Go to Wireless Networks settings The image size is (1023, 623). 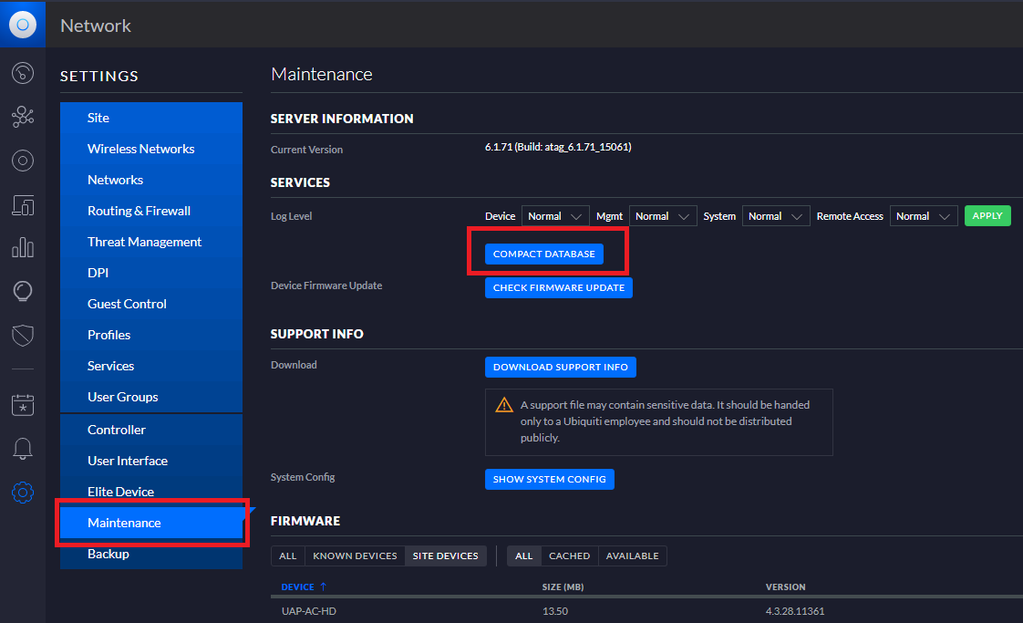[140, 149]
